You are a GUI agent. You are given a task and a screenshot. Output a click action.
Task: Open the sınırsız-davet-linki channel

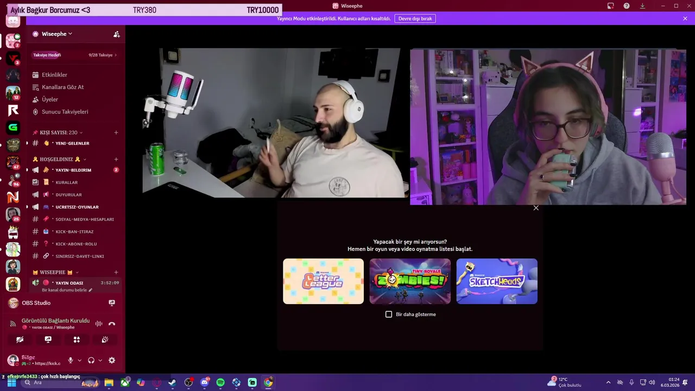point(75,256)
